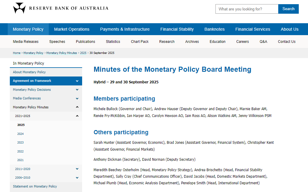Expand the Media Conferences chevron
This screenshot has height=192, width=308.
(x=77, y=99)
